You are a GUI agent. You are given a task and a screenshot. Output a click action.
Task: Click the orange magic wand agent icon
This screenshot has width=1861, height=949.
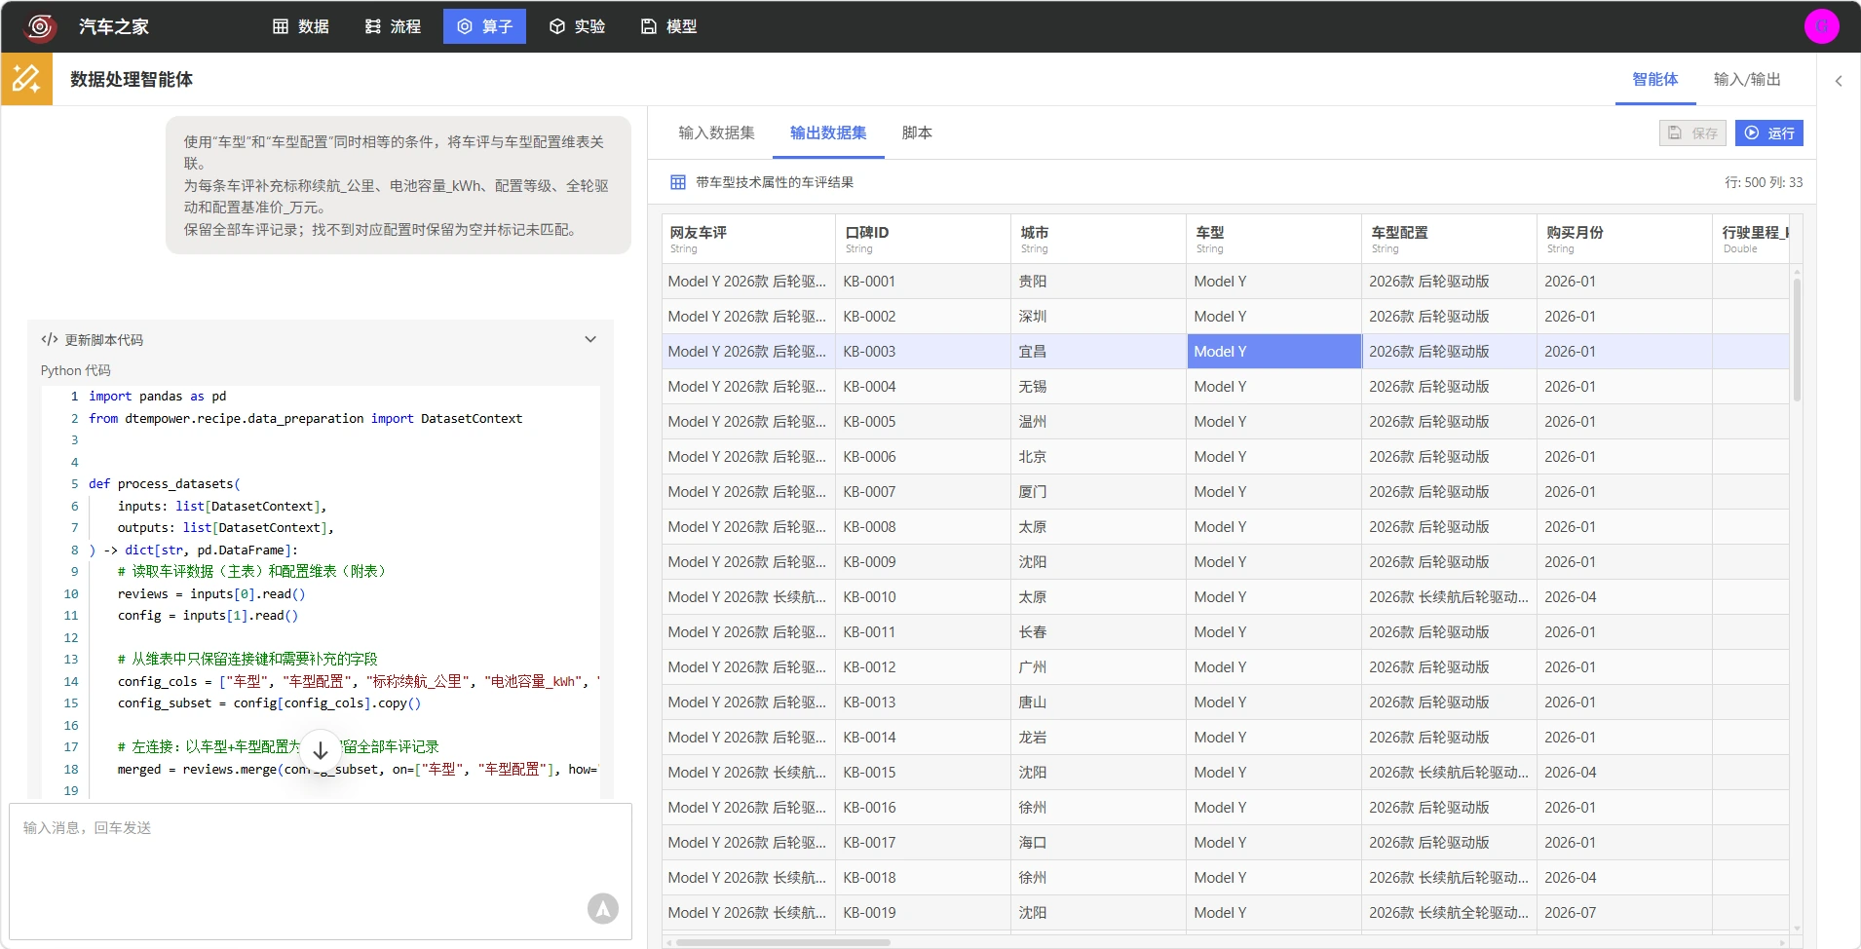pyautogui.click(x=26, y=79)
